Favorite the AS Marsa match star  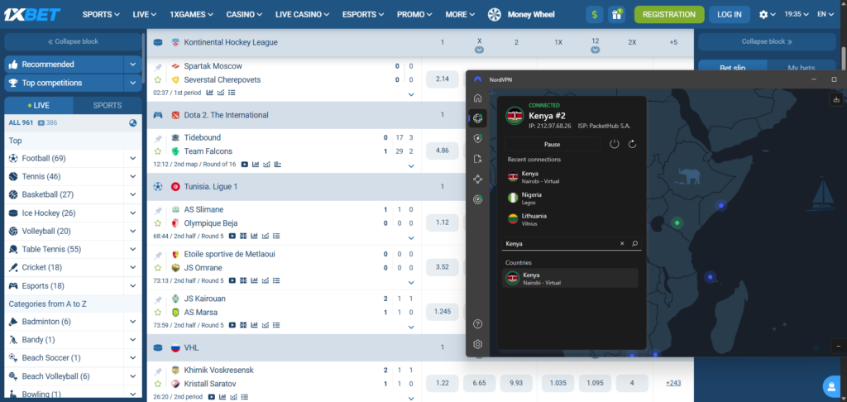click(158, 313)
